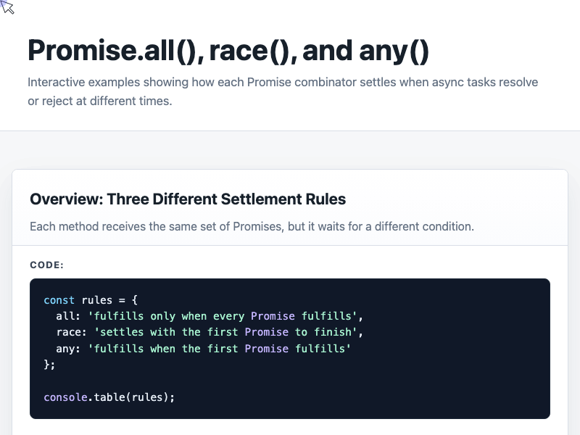Select the Overview: Three Different Settlement Rules heading

188,199
